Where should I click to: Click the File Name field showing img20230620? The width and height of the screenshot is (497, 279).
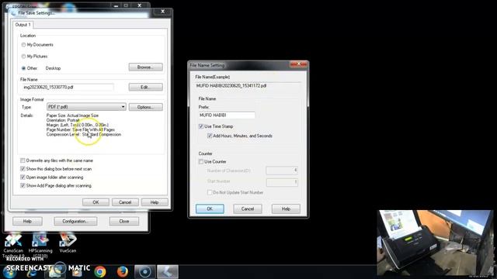click(68, 87)
